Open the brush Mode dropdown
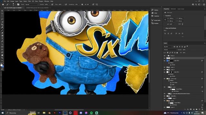This screenshot has height=115, width=206. coord(32,4)
